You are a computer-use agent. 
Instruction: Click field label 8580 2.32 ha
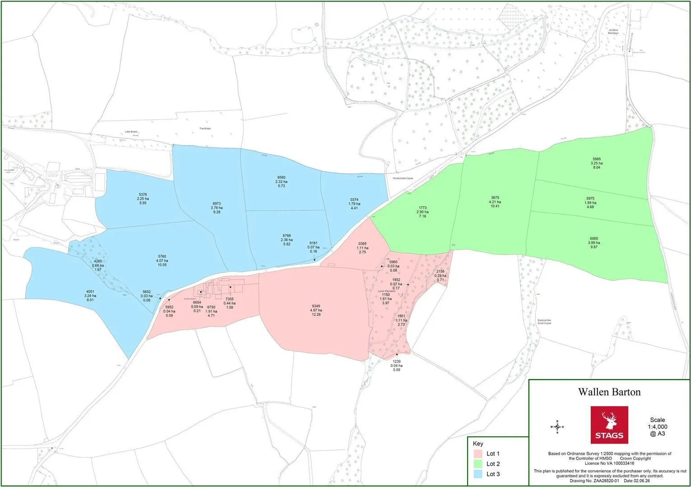(x=281, y=181)
